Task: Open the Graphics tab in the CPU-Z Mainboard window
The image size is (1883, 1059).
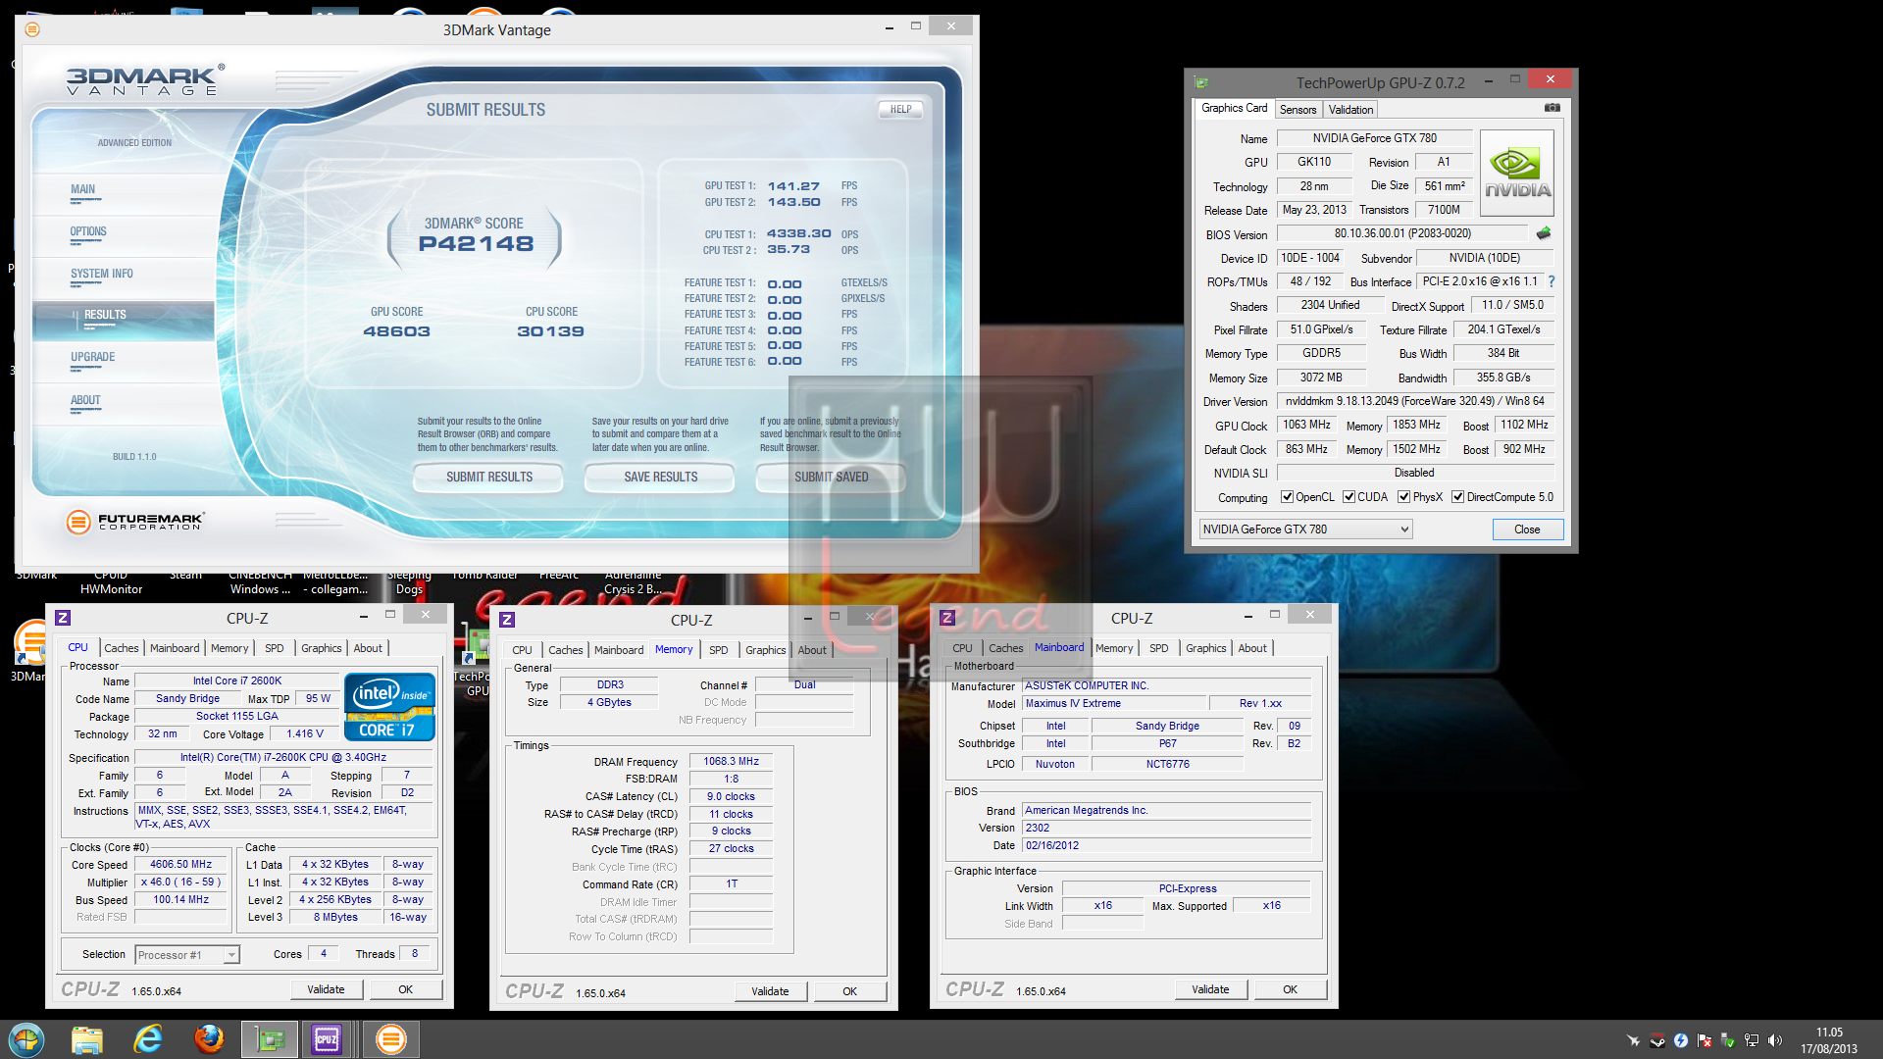Action: coord(1205,648)
